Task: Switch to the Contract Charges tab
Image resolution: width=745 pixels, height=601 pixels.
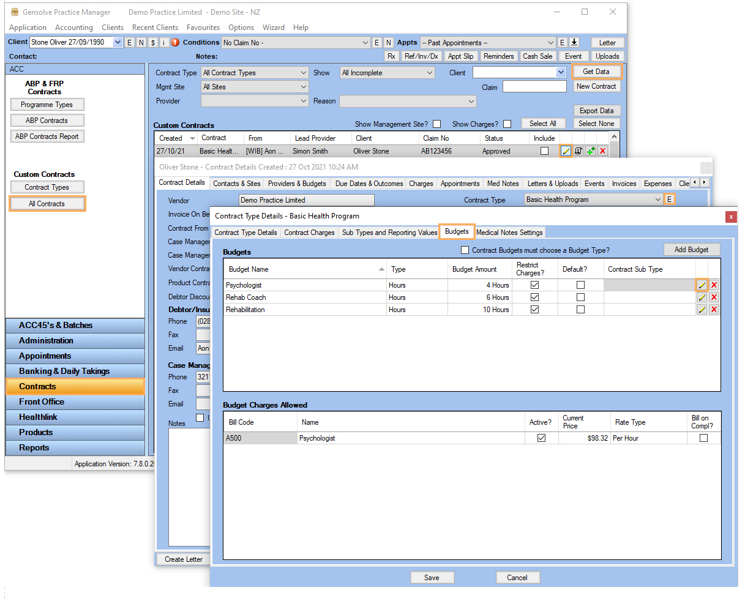Action: click(x=309, y=233)
